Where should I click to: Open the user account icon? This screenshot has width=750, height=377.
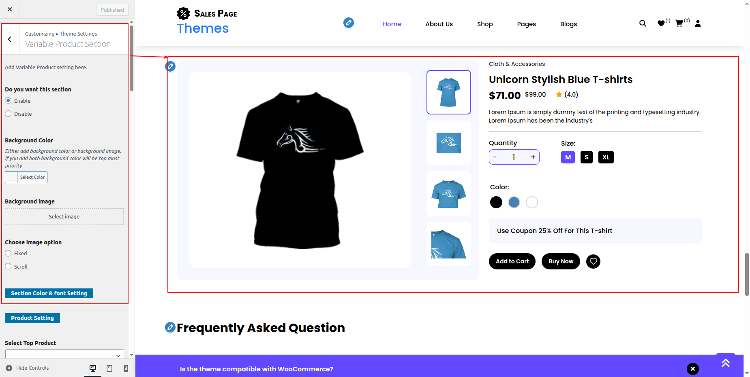point(698,23)
